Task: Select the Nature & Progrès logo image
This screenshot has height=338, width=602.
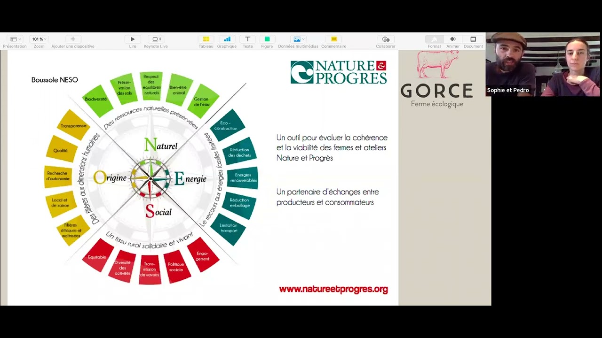Action: 339,72
